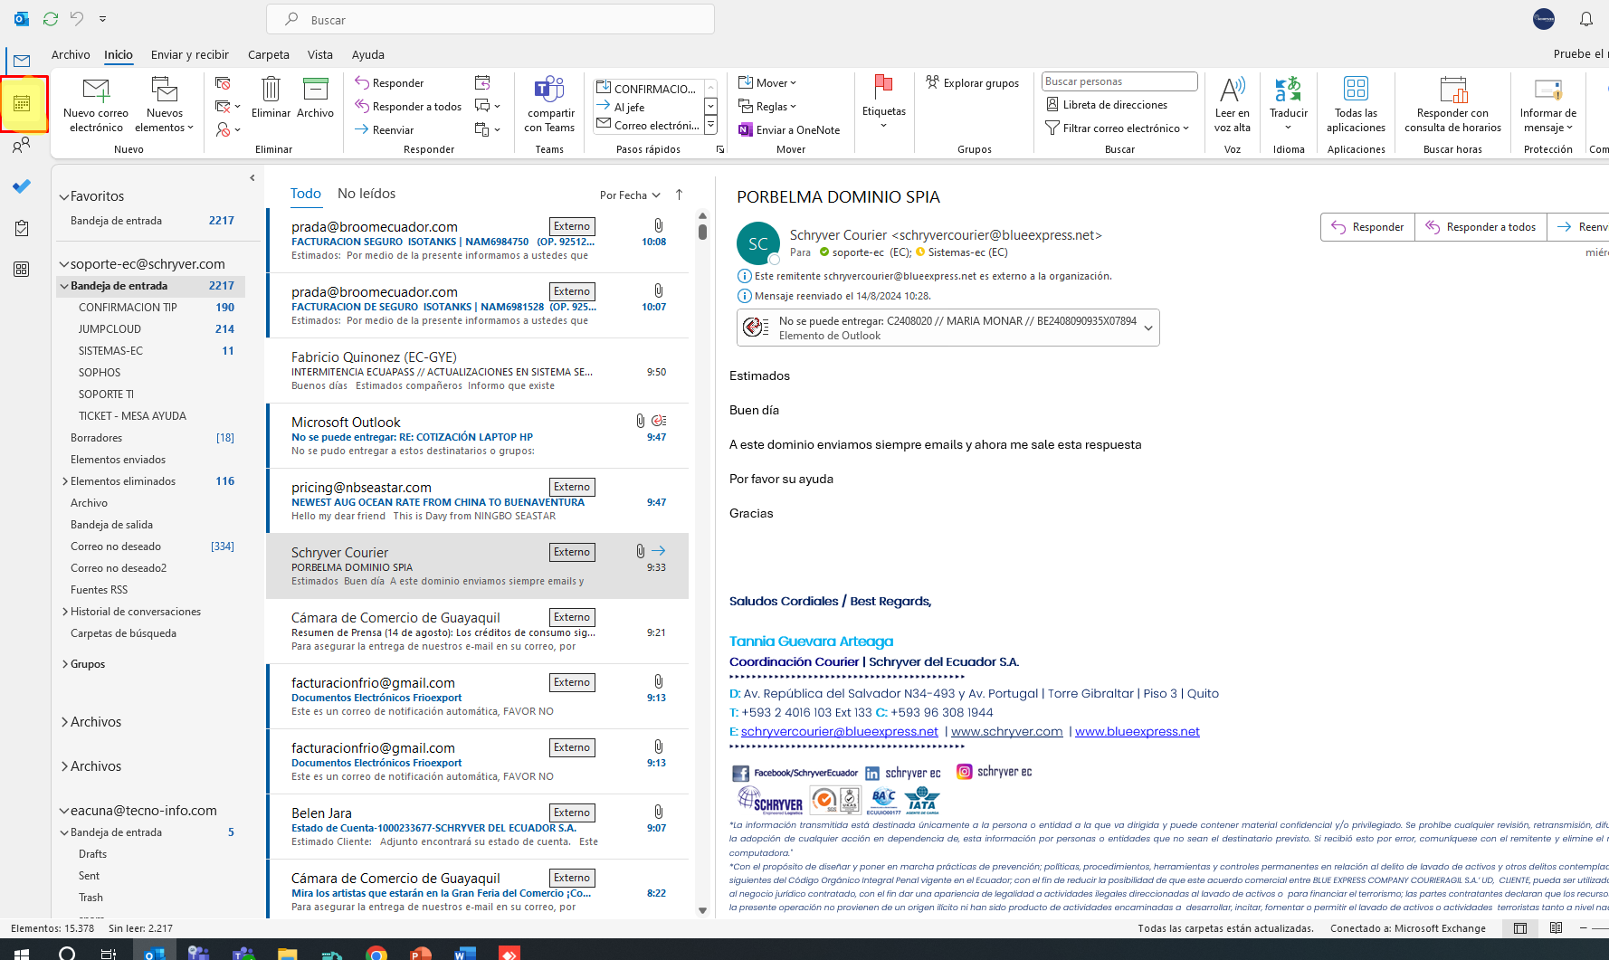This screenshot has height=960, width=1609.
Task: Collapse the soporte-ec@schryver.com account
Action: (64, 264)
